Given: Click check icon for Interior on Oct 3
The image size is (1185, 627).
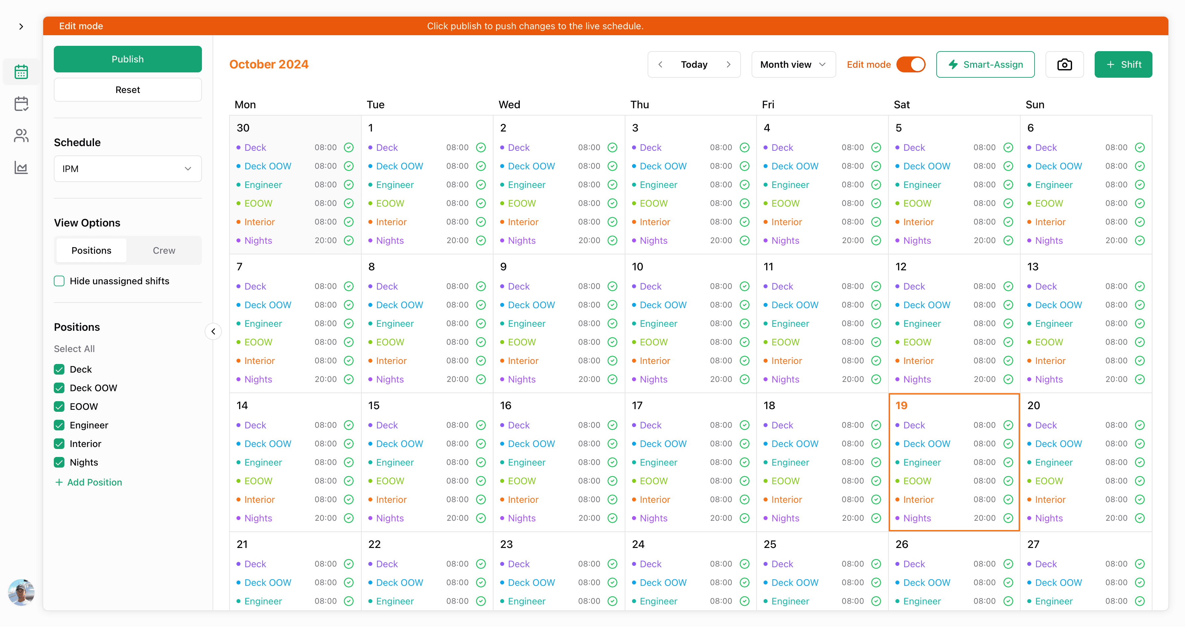Looking at the screenshot, I should 744,222.
